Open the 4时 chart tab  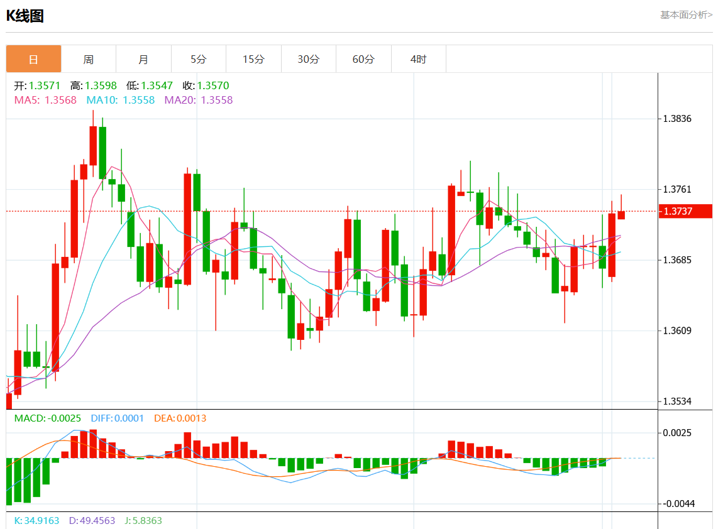[x=418, y=59]
